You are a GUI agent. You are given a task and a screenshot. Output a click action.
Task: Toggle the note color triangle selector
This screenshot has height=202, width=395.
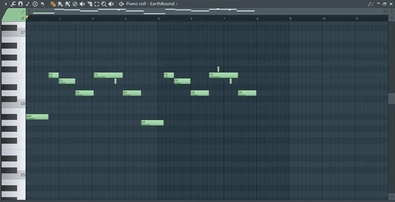pos(22,17)
